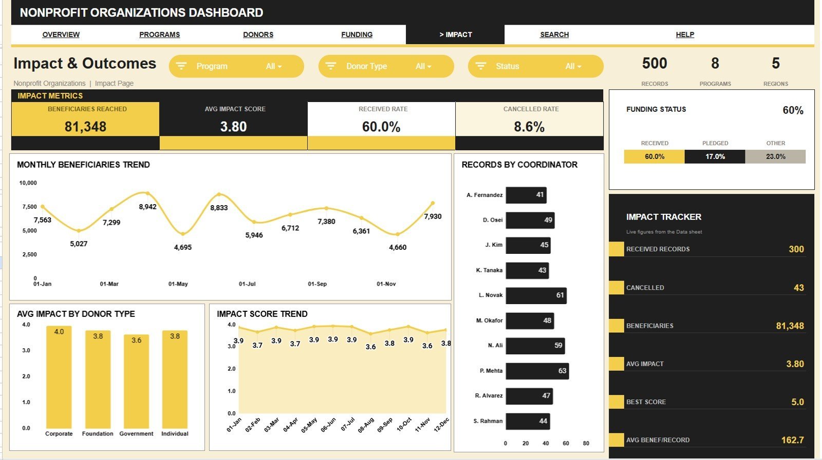The width and height of the screenshot is (822, 460).
Task: Click the yellow marker beside Avg Impact
Action: pos(616,364)
